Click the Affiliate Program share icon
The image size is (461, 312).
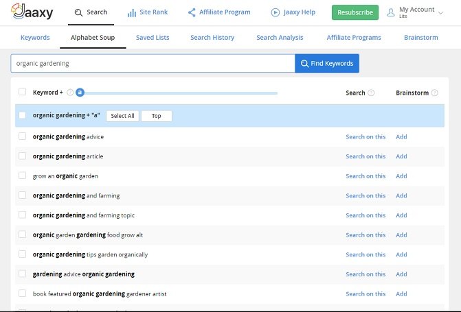click(x=192, y=12)
